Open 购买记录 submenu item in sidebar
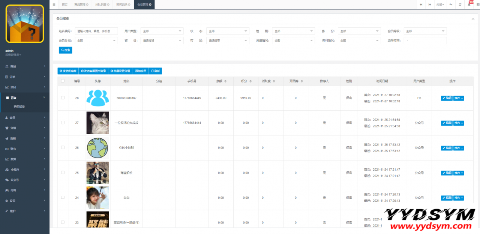This screenshot has height=234, width=480. (x=19, y=107)
